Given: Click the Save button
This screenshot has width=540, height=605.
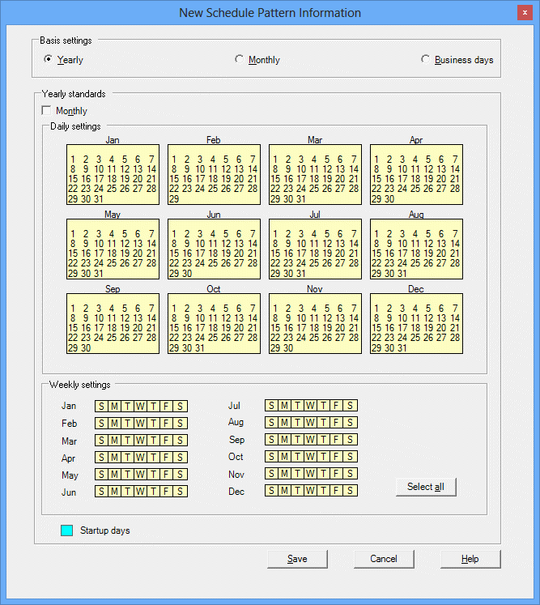Looking at the screenshot, I should click(x=297, y=559).
